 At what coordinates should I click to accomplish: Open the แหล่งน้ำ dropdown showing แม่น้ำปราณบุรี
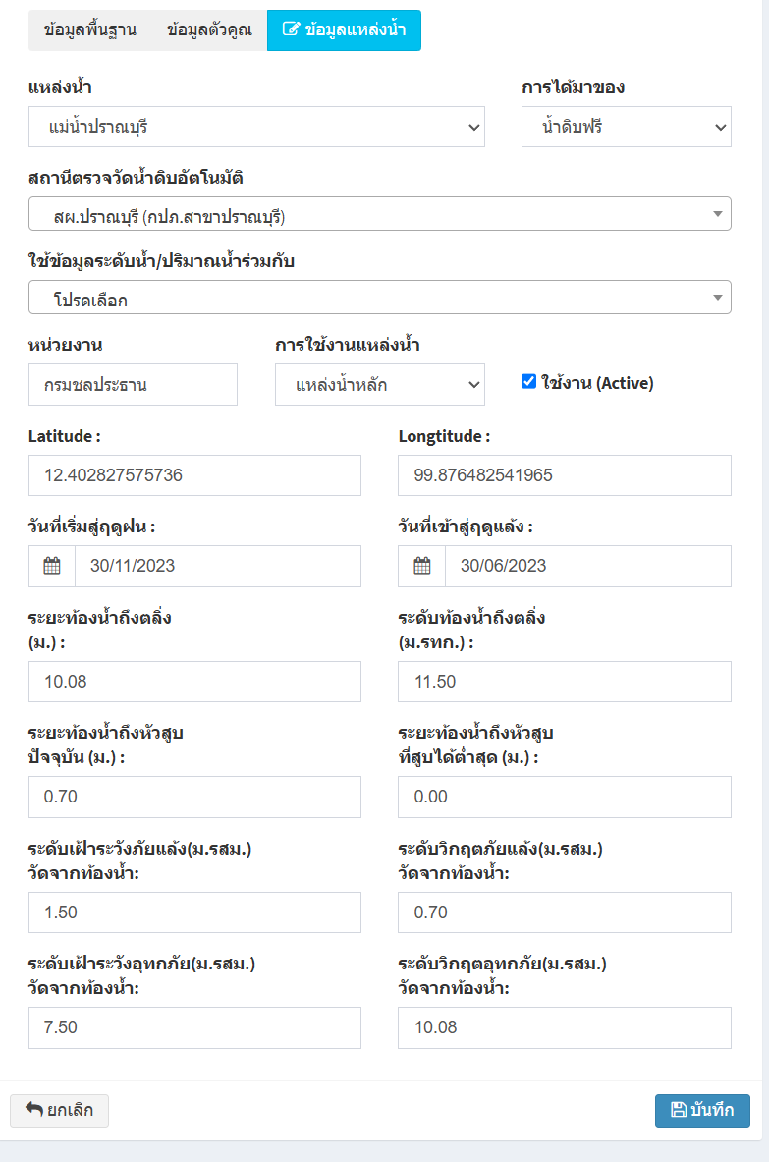256,127
